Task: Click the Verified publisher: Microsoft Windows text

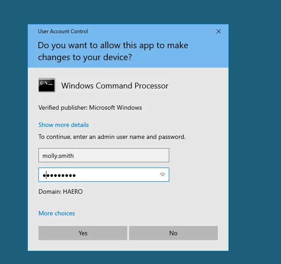Action: tap(90, 107)
